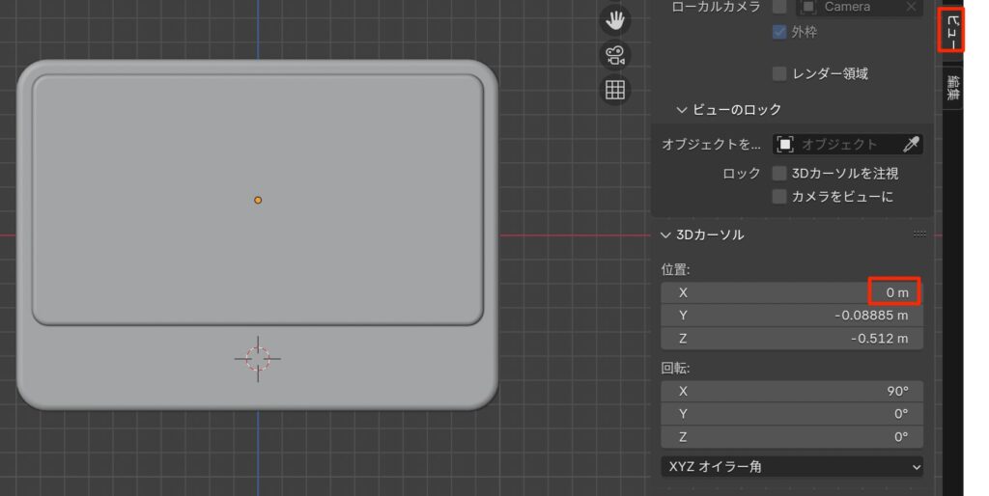Enable the ローカルカメラ checkbox
The height and width of the screenshot is (496, 989).
coord(779,7)
